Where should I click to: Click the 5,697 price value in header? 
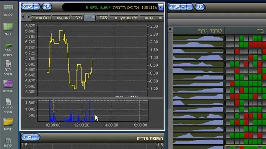click(105, 8)
